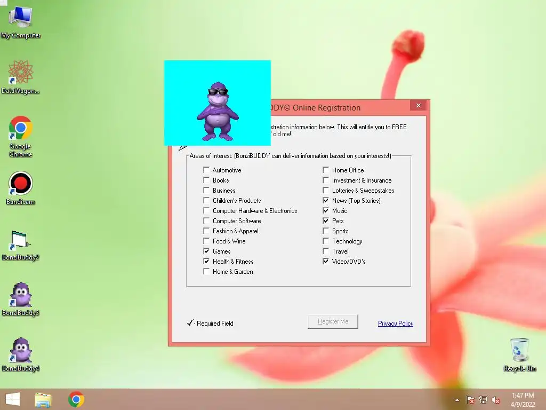Enable Computer Hardware & Electronics interest
The image size is (546, 410).
[206, 210]
